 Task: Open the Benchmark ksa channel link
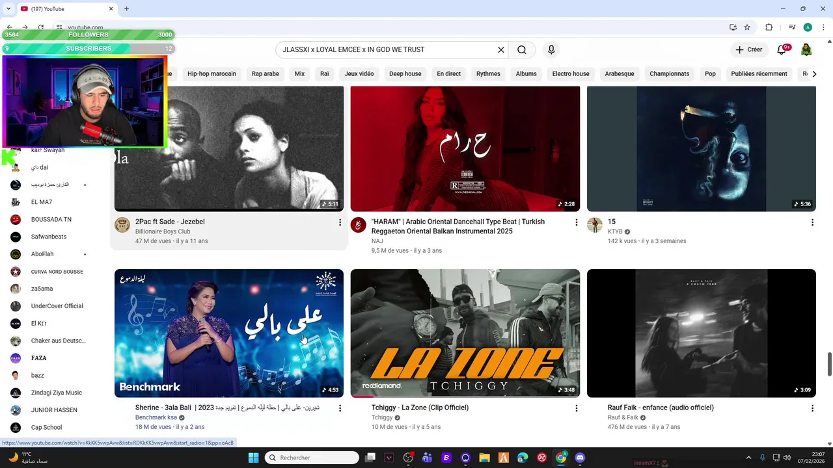156,417
